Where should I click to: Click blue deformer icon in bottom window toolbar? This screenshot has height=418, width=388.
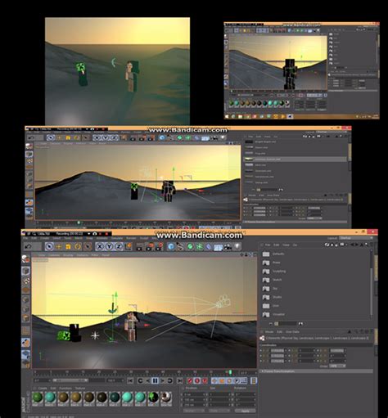pyautogui.click(x=209, y=246)
